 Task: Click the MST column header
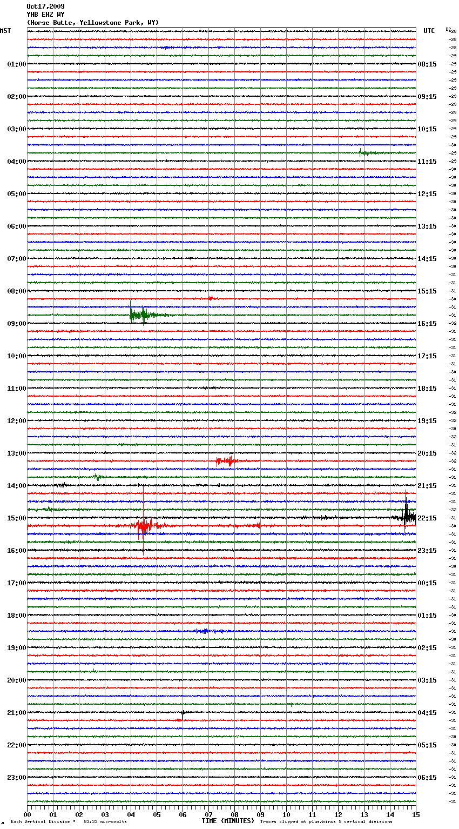(x=5, y=31)
